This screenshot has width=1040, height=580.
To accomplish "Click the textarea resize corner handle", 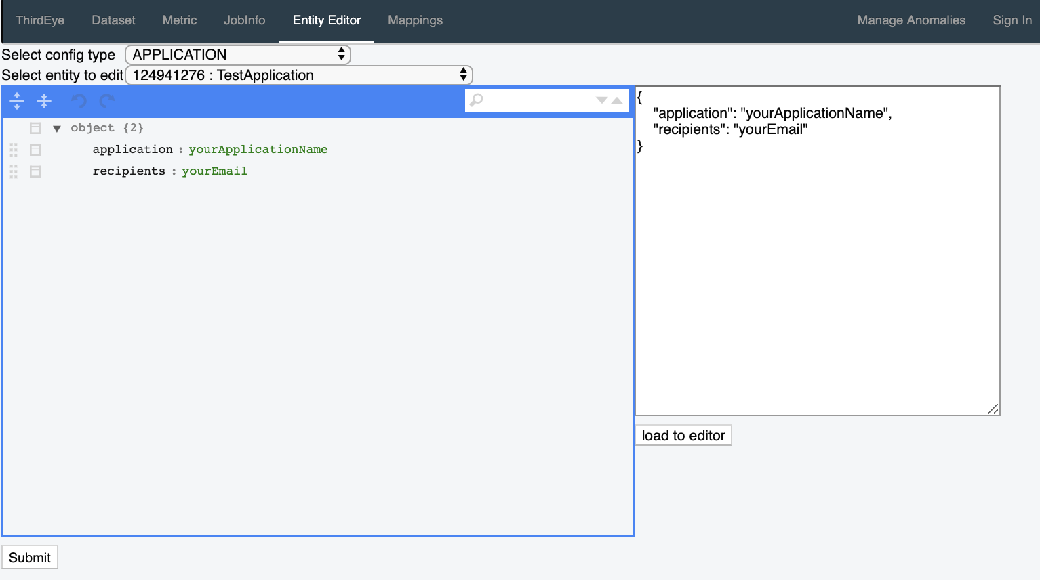I will 993,409.
